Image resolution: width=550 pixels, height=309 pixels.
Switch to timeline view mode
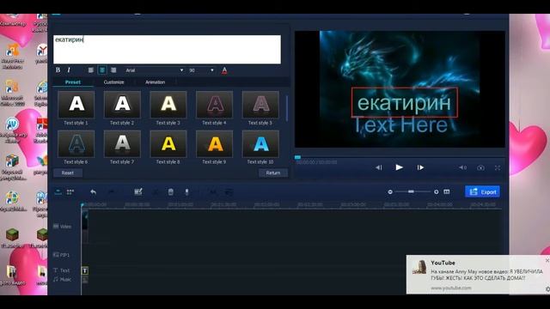pyautogui.click(x=58, y=192)
